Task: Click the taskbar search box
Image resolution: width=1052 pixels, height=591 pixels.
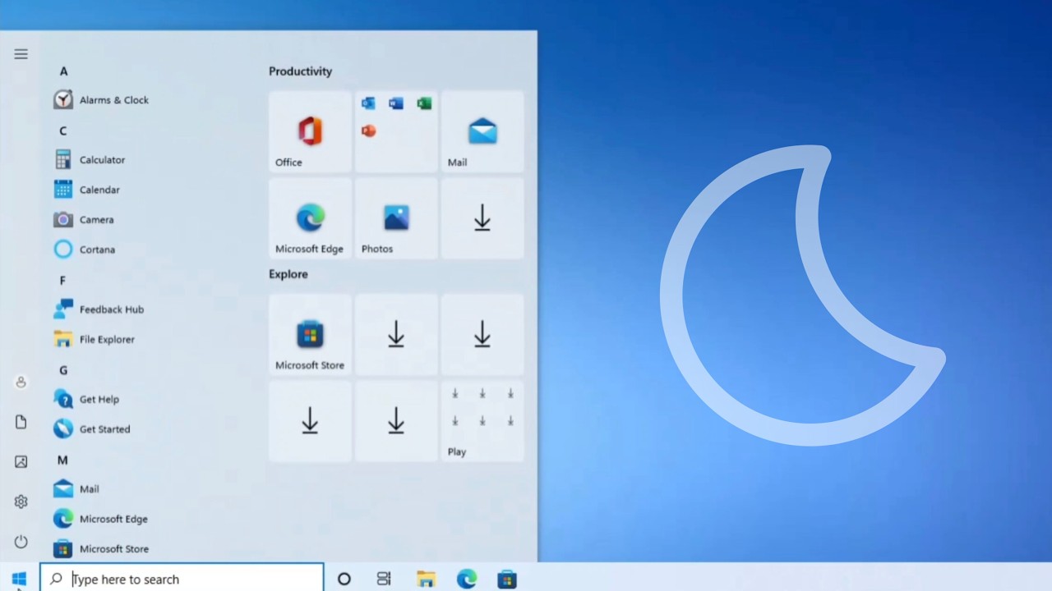Action: [x=182, y=579]
